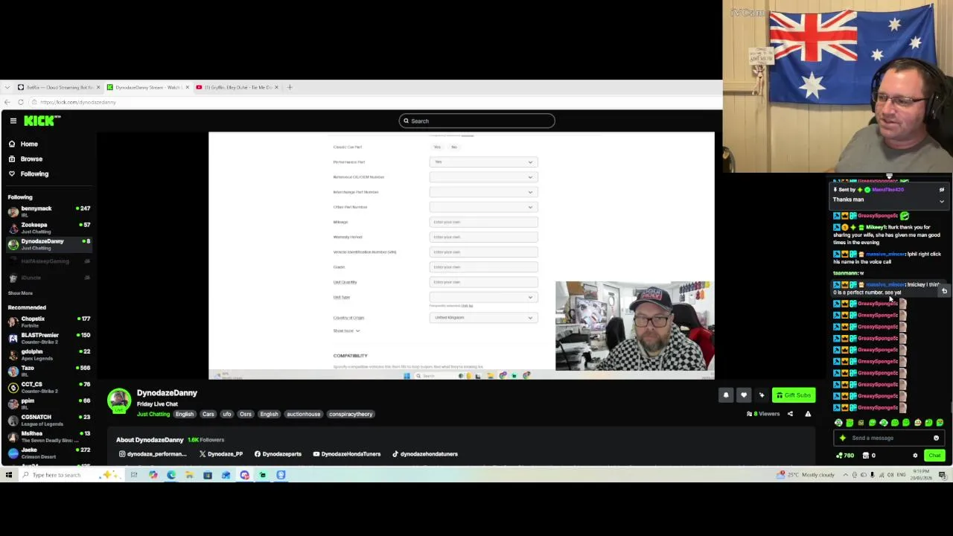The height and width of the screenshot is (536, 953).
Task: Open the Windows Start button
Action: point(9,475)
